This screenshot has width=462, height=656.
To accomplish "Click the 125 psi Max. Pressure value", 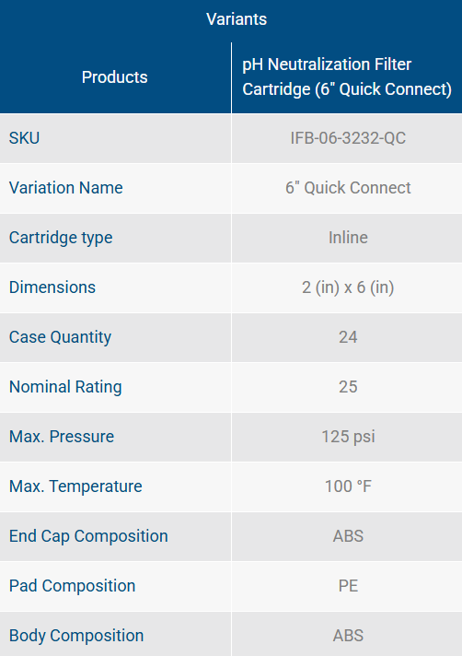I will [x=348, y=438].
